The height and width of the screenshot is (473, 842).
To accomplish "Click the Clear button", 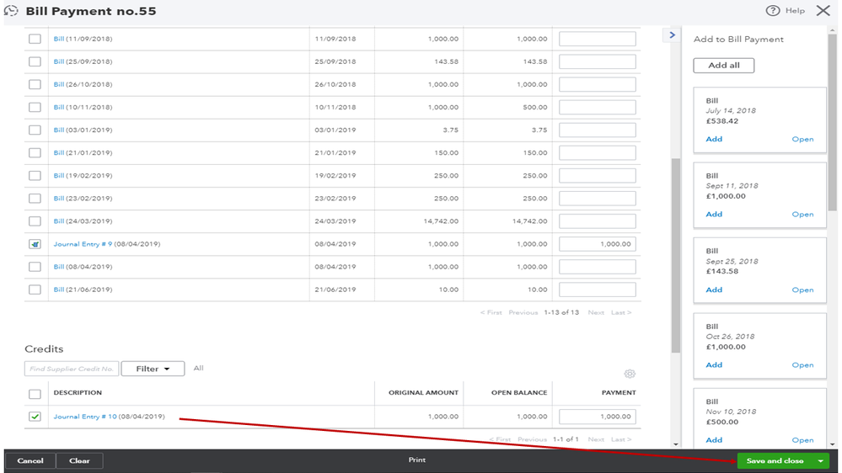I will click(79, 460).
